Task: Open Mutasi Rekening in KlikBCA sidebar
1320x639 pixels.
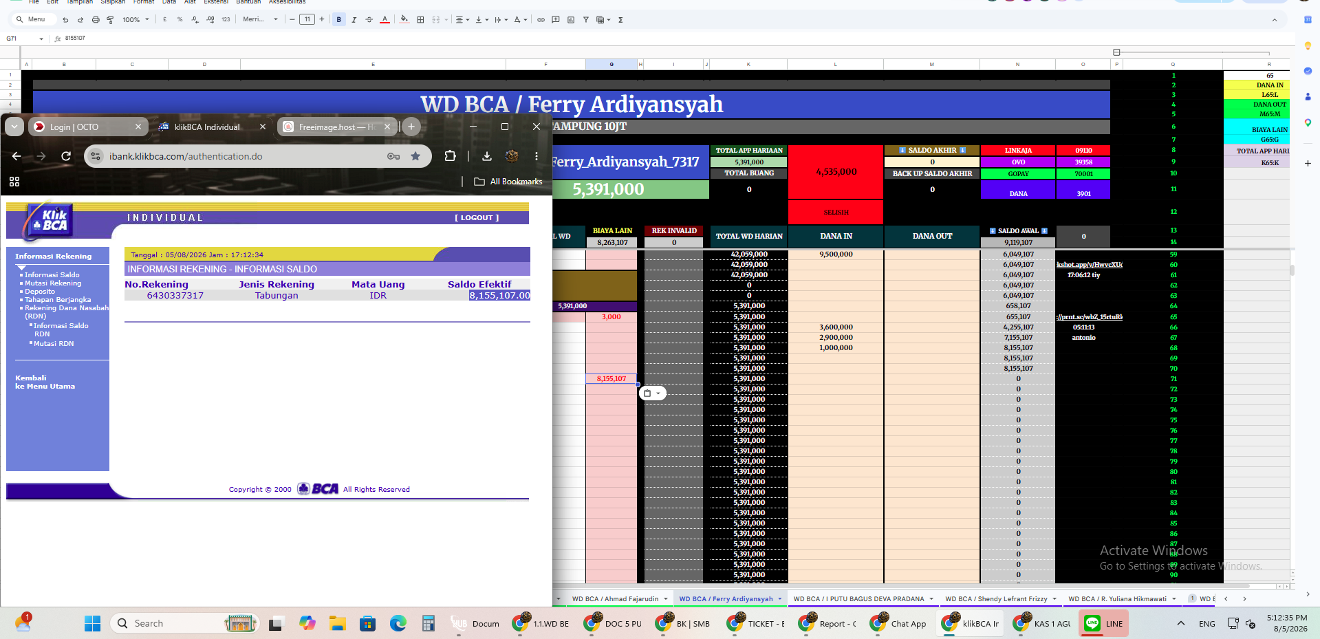Action: (53, 283)
